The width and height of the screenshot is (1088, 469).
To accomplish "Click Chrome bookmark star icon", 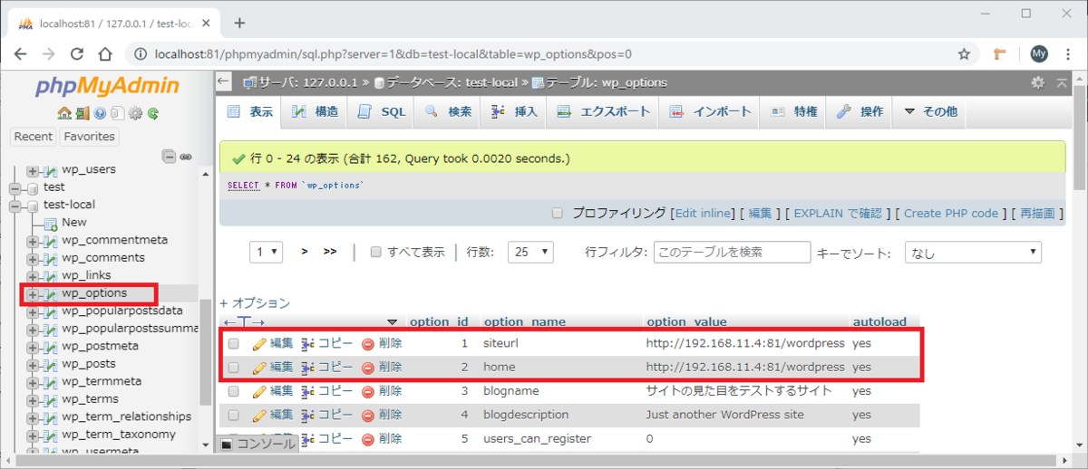I will tap(964, 53).
